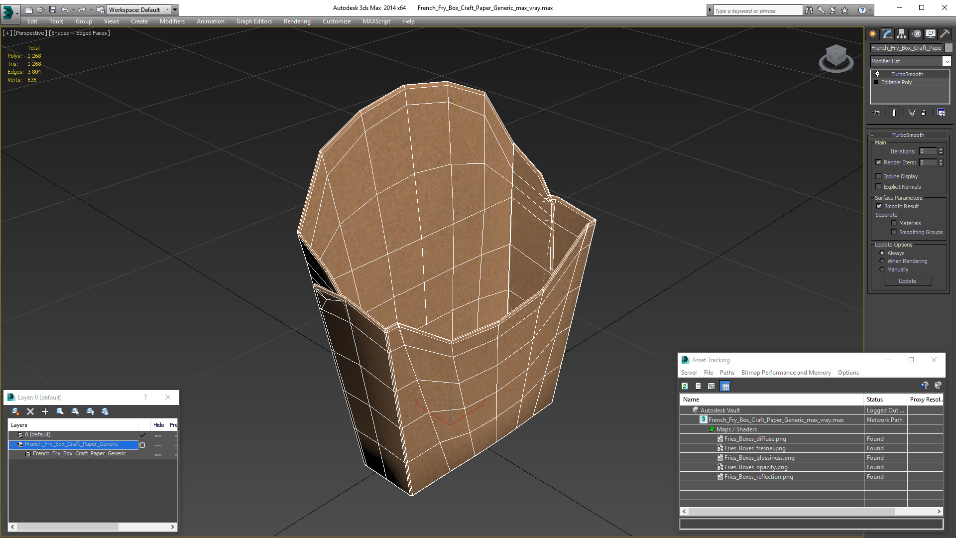Select the Manually update option

tap(882, 269)
